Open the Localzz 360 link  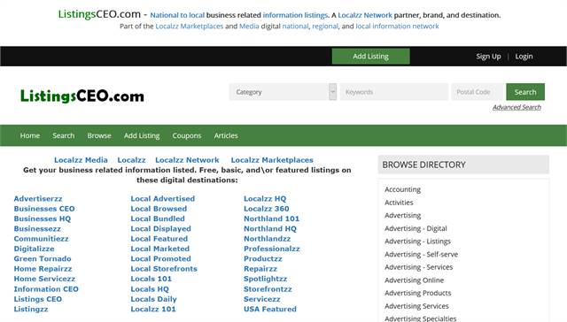(267, 209)
